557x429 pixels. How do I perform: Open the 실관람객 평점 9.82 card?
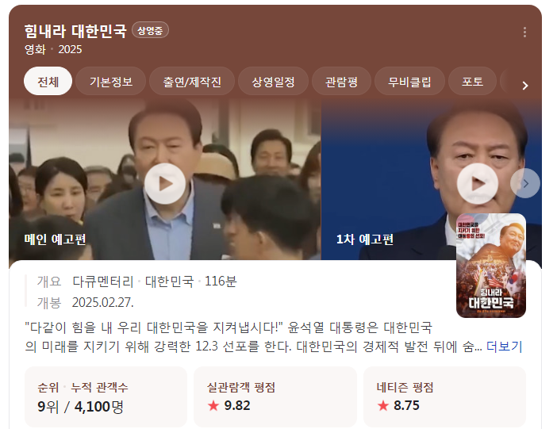coord(275,396)
